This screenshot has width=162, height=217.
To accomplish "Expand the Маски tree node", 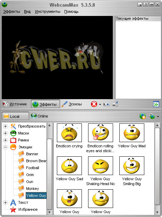I will (x=5, y=133).
